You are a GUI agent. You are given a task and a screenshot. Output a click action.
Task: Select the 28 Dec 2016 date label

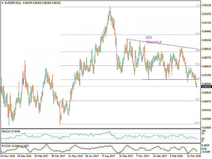click(24, 156)
